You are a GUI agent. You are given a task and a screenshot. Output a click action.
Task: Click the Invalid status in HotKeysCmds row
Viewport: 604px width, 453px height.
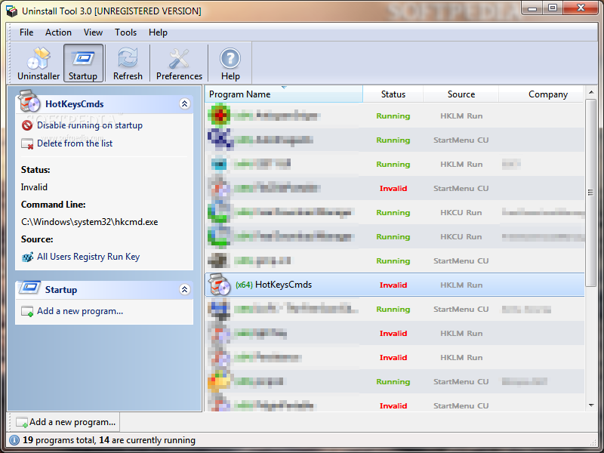pos(393,285)
